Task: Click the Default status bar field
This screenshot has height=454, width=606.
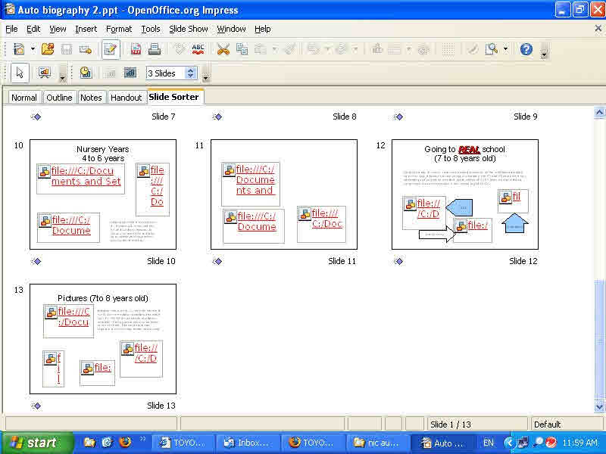Action: [x=568, y=424]
